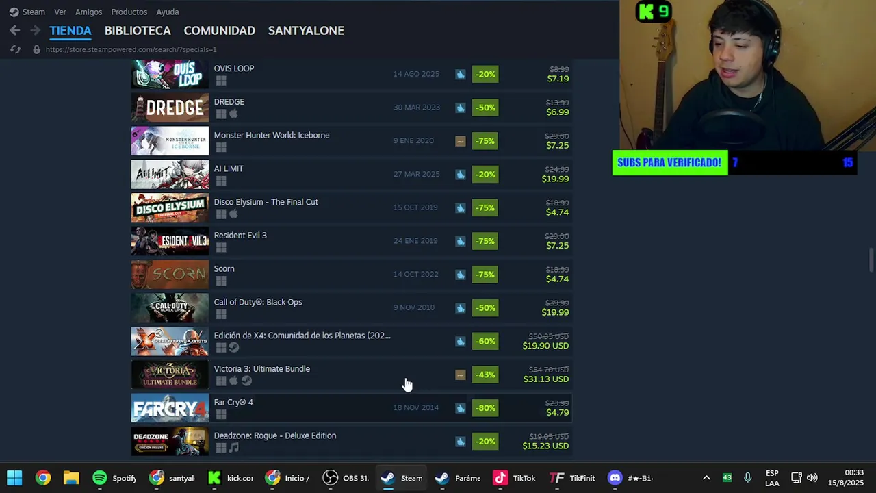
Task: Open Spotify from the taskbar
Action: coord(114,478)
